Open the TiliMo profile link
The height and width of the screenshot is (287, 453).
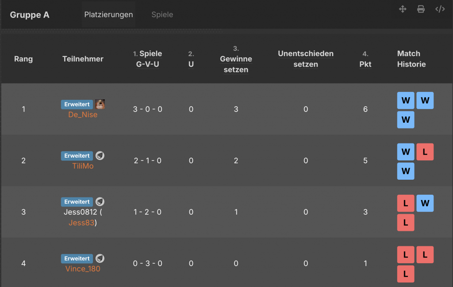[x=83, y=166]
